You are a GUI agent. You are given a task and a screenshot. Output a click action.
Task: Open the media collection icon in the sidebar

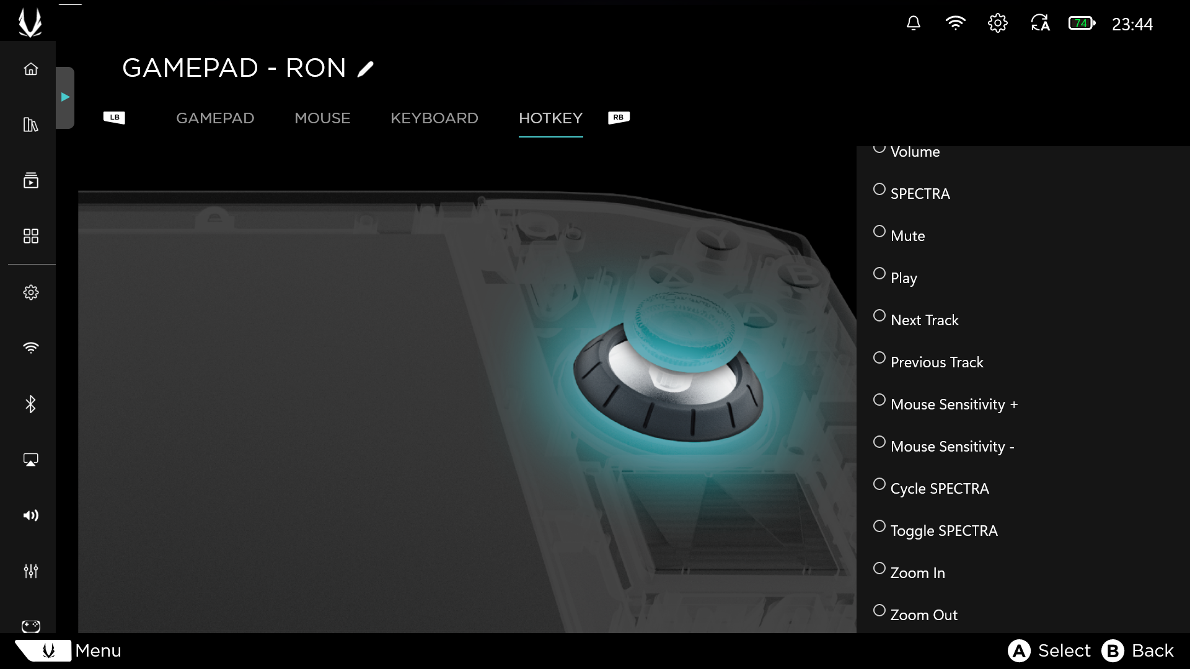[30, 180]
